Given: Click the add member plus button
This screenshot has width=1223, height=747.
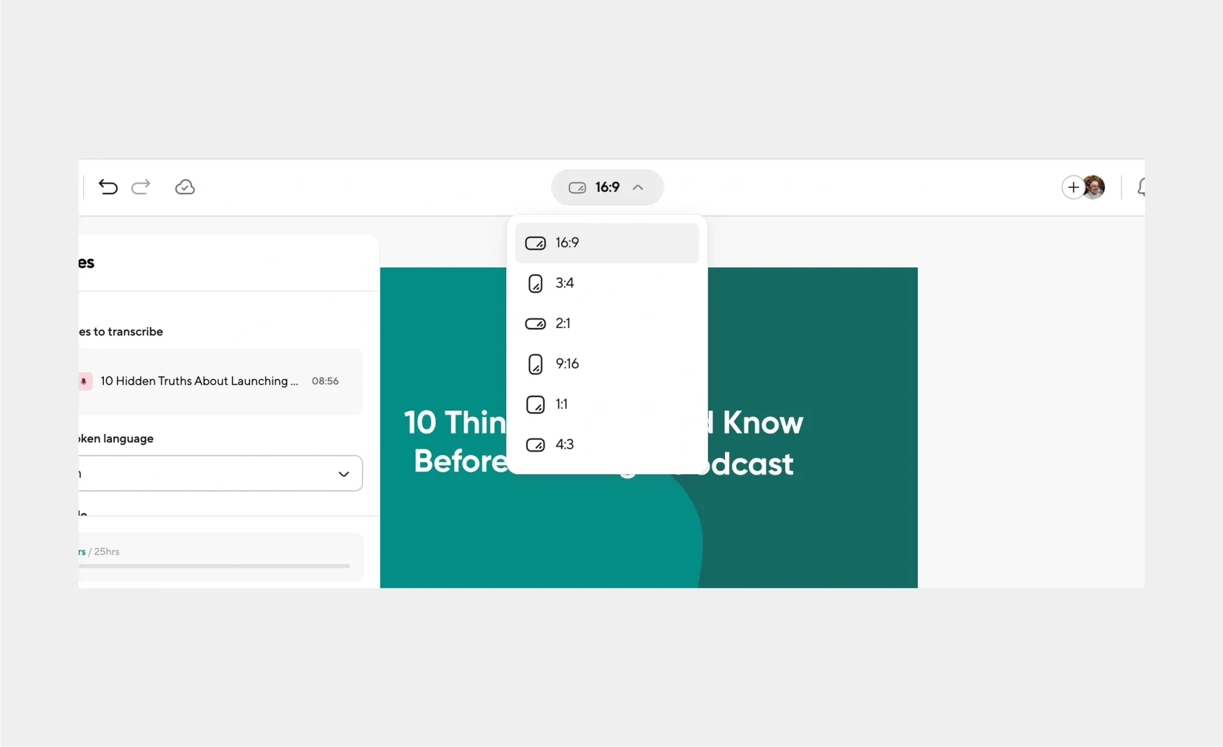Looking at the screenshot, I should [1073, 187].
